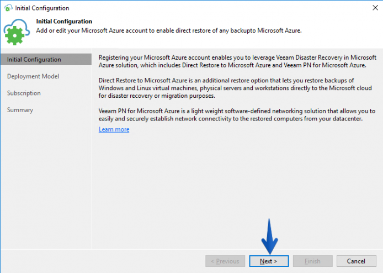Click the blue arrow pointing at Next
The height and width of the screenshot is (273, 383).
(269, 237)
